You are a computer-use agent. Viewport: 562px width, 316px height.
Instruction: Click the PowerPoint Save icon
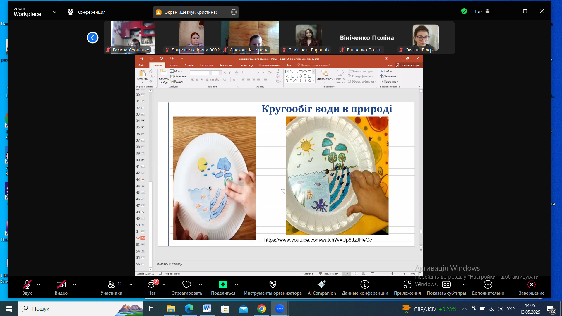141,59
